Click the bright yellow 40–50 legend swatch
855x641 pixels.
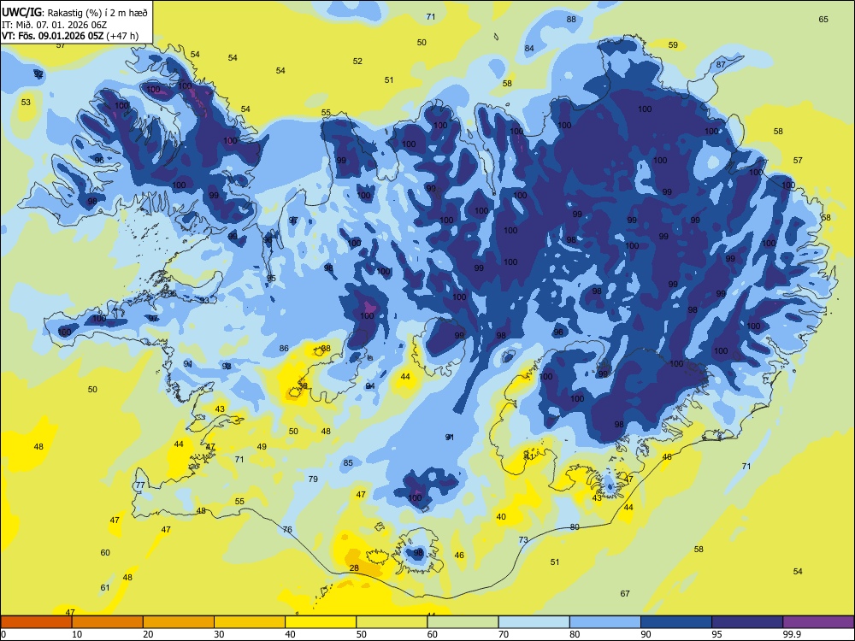click(321, 622)
